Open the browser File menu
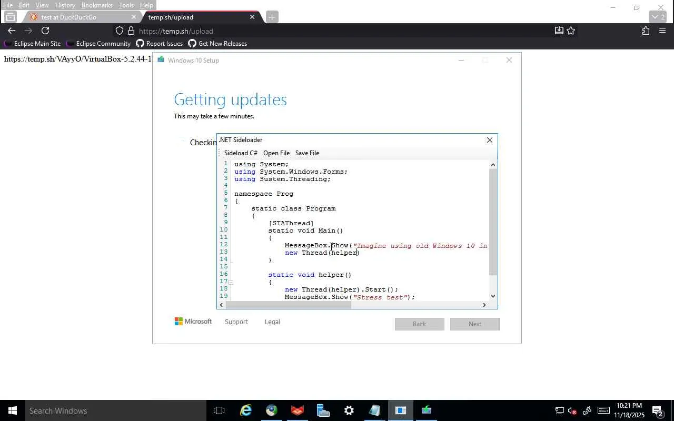This screenshot has height=421, width=674. [x=8, y=5]
